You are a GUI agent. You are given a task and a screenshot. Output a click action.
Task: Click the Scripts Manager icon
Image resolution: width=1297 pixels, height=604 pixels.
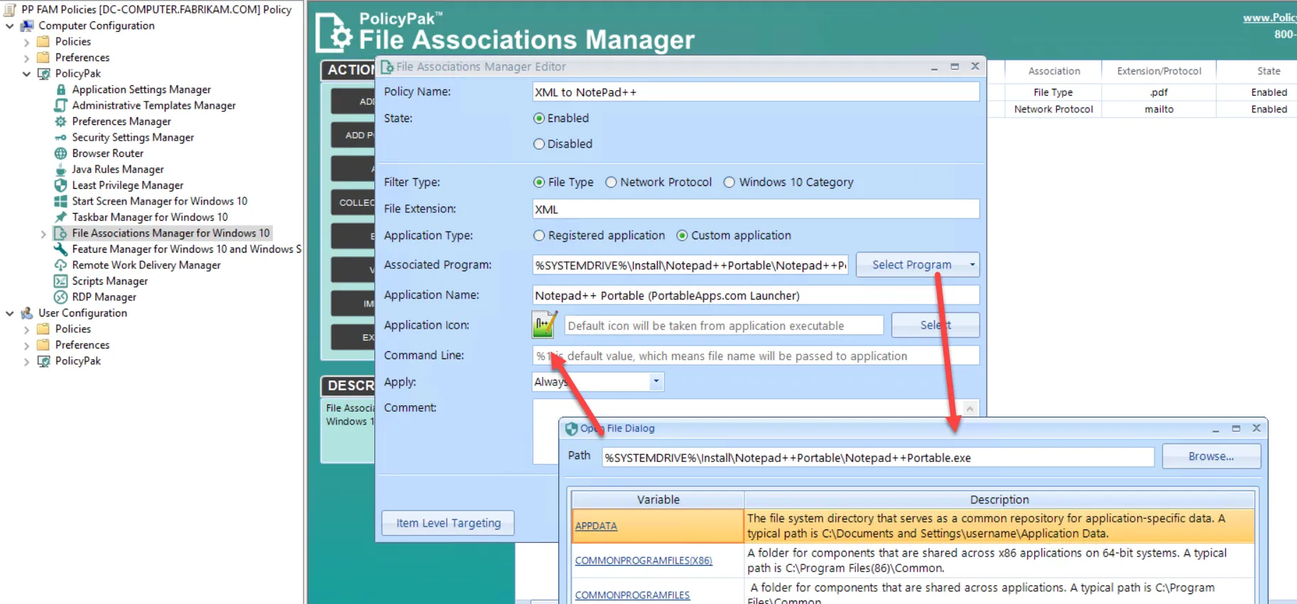coord(61,281)
